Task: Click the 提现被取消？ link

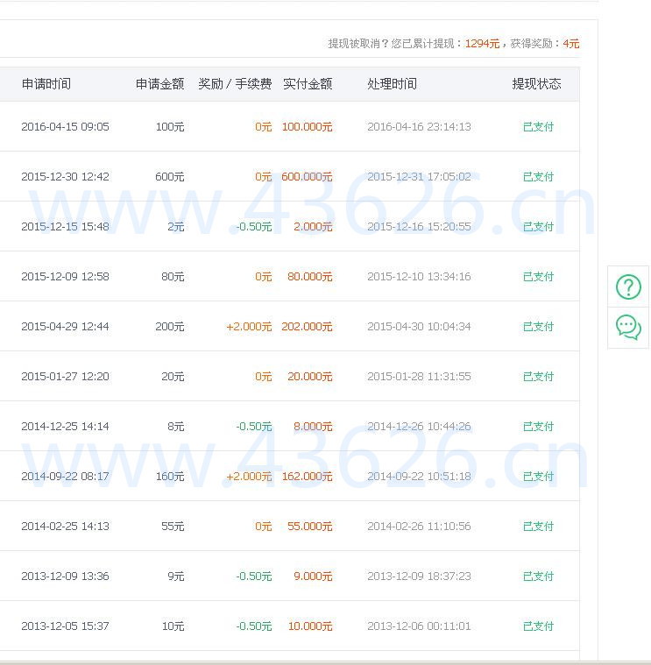Action: click(x=358, y=44)
